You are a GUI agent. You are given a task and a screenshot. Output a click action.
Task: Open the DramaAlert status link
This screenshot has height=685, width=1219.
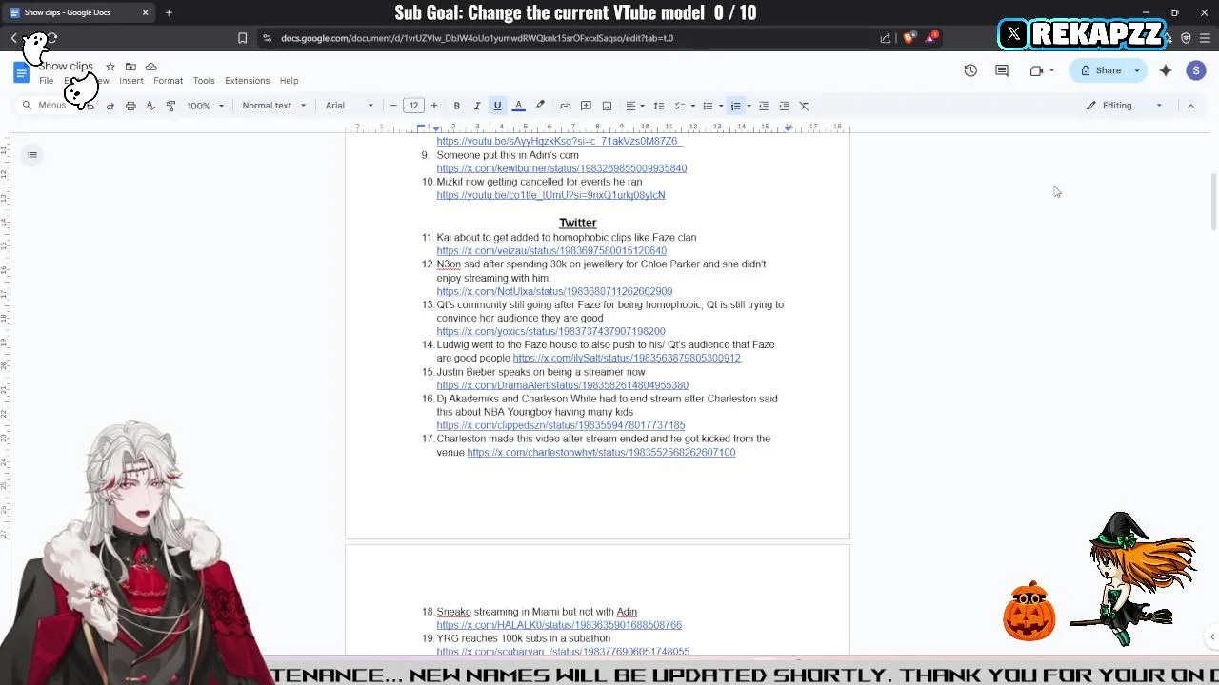point(563,385)
